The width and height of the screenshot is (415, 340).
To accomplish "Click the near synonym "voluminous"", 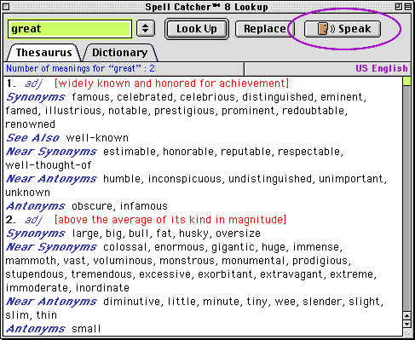I will click(123, 261).
